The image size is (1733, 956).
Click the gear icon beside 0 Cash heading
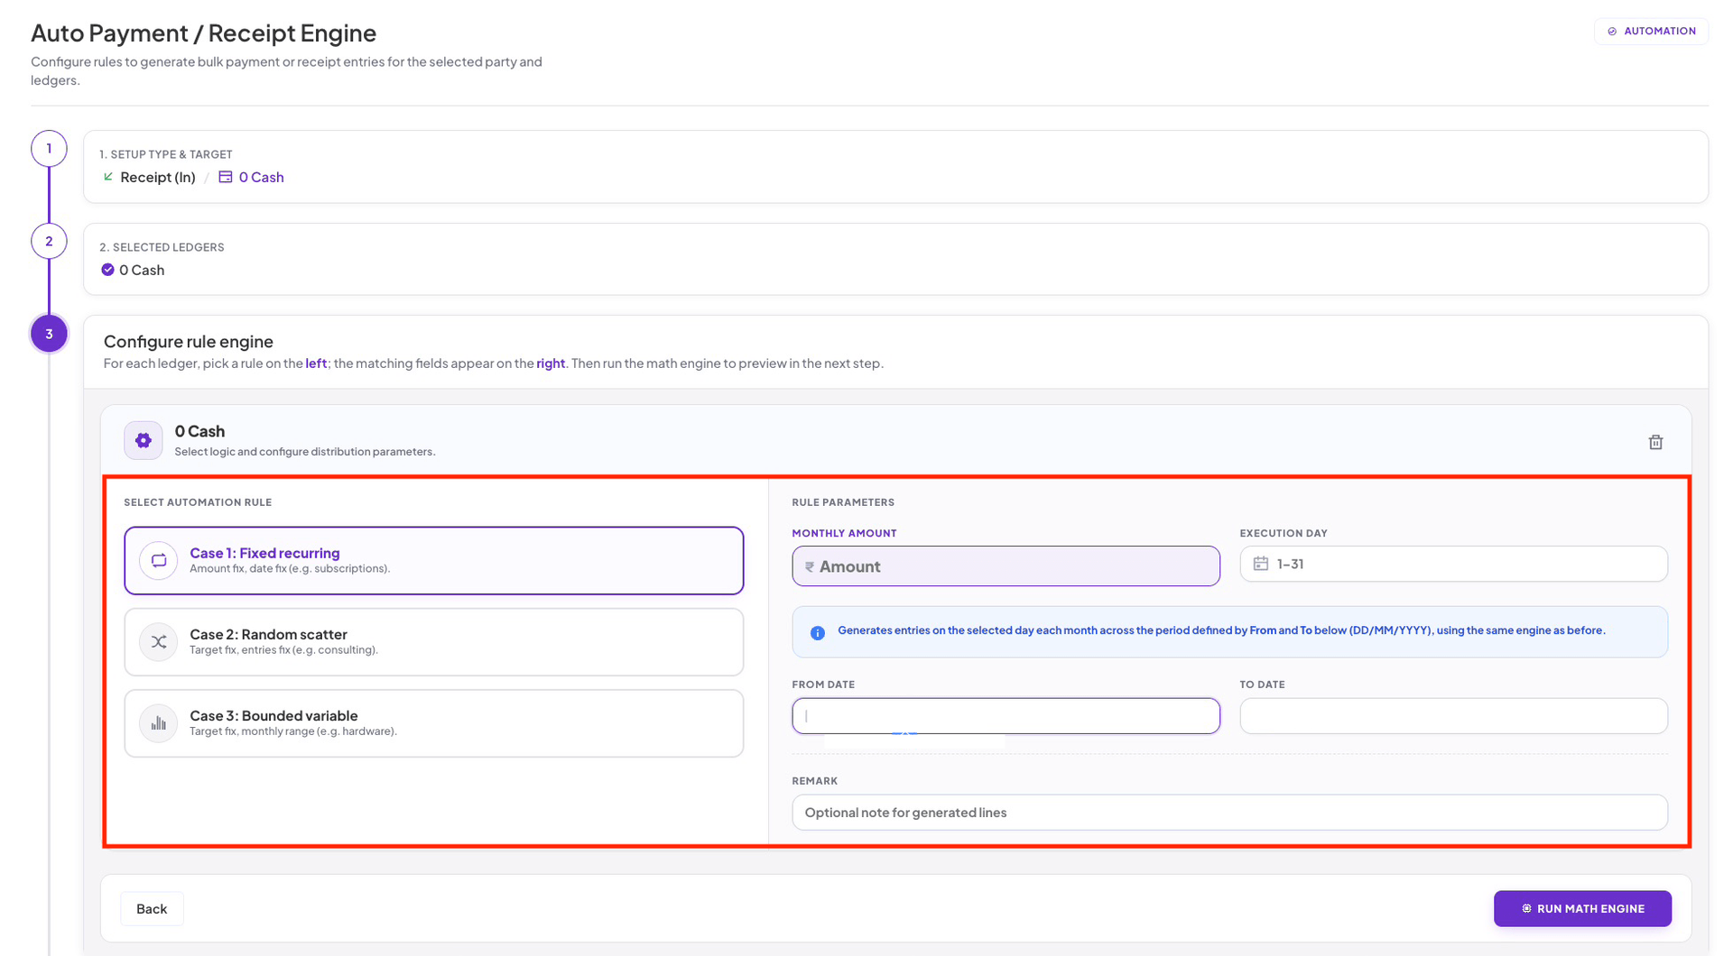tap(144, 440)
